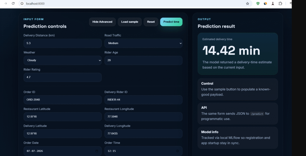Open the green shield extension

point(258,4)
